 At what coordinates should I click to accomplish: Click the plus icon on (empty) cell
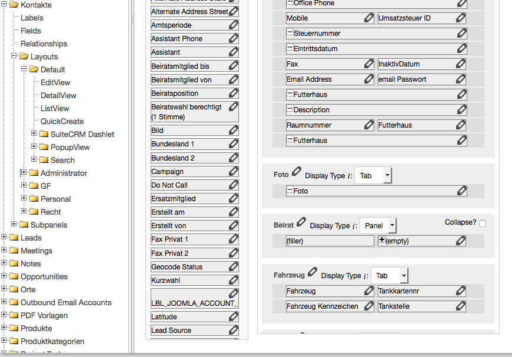tap(381, 240)
